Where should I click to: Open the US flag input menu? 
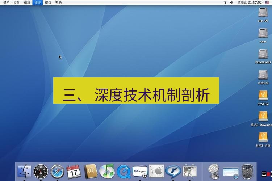click(267, 3)
